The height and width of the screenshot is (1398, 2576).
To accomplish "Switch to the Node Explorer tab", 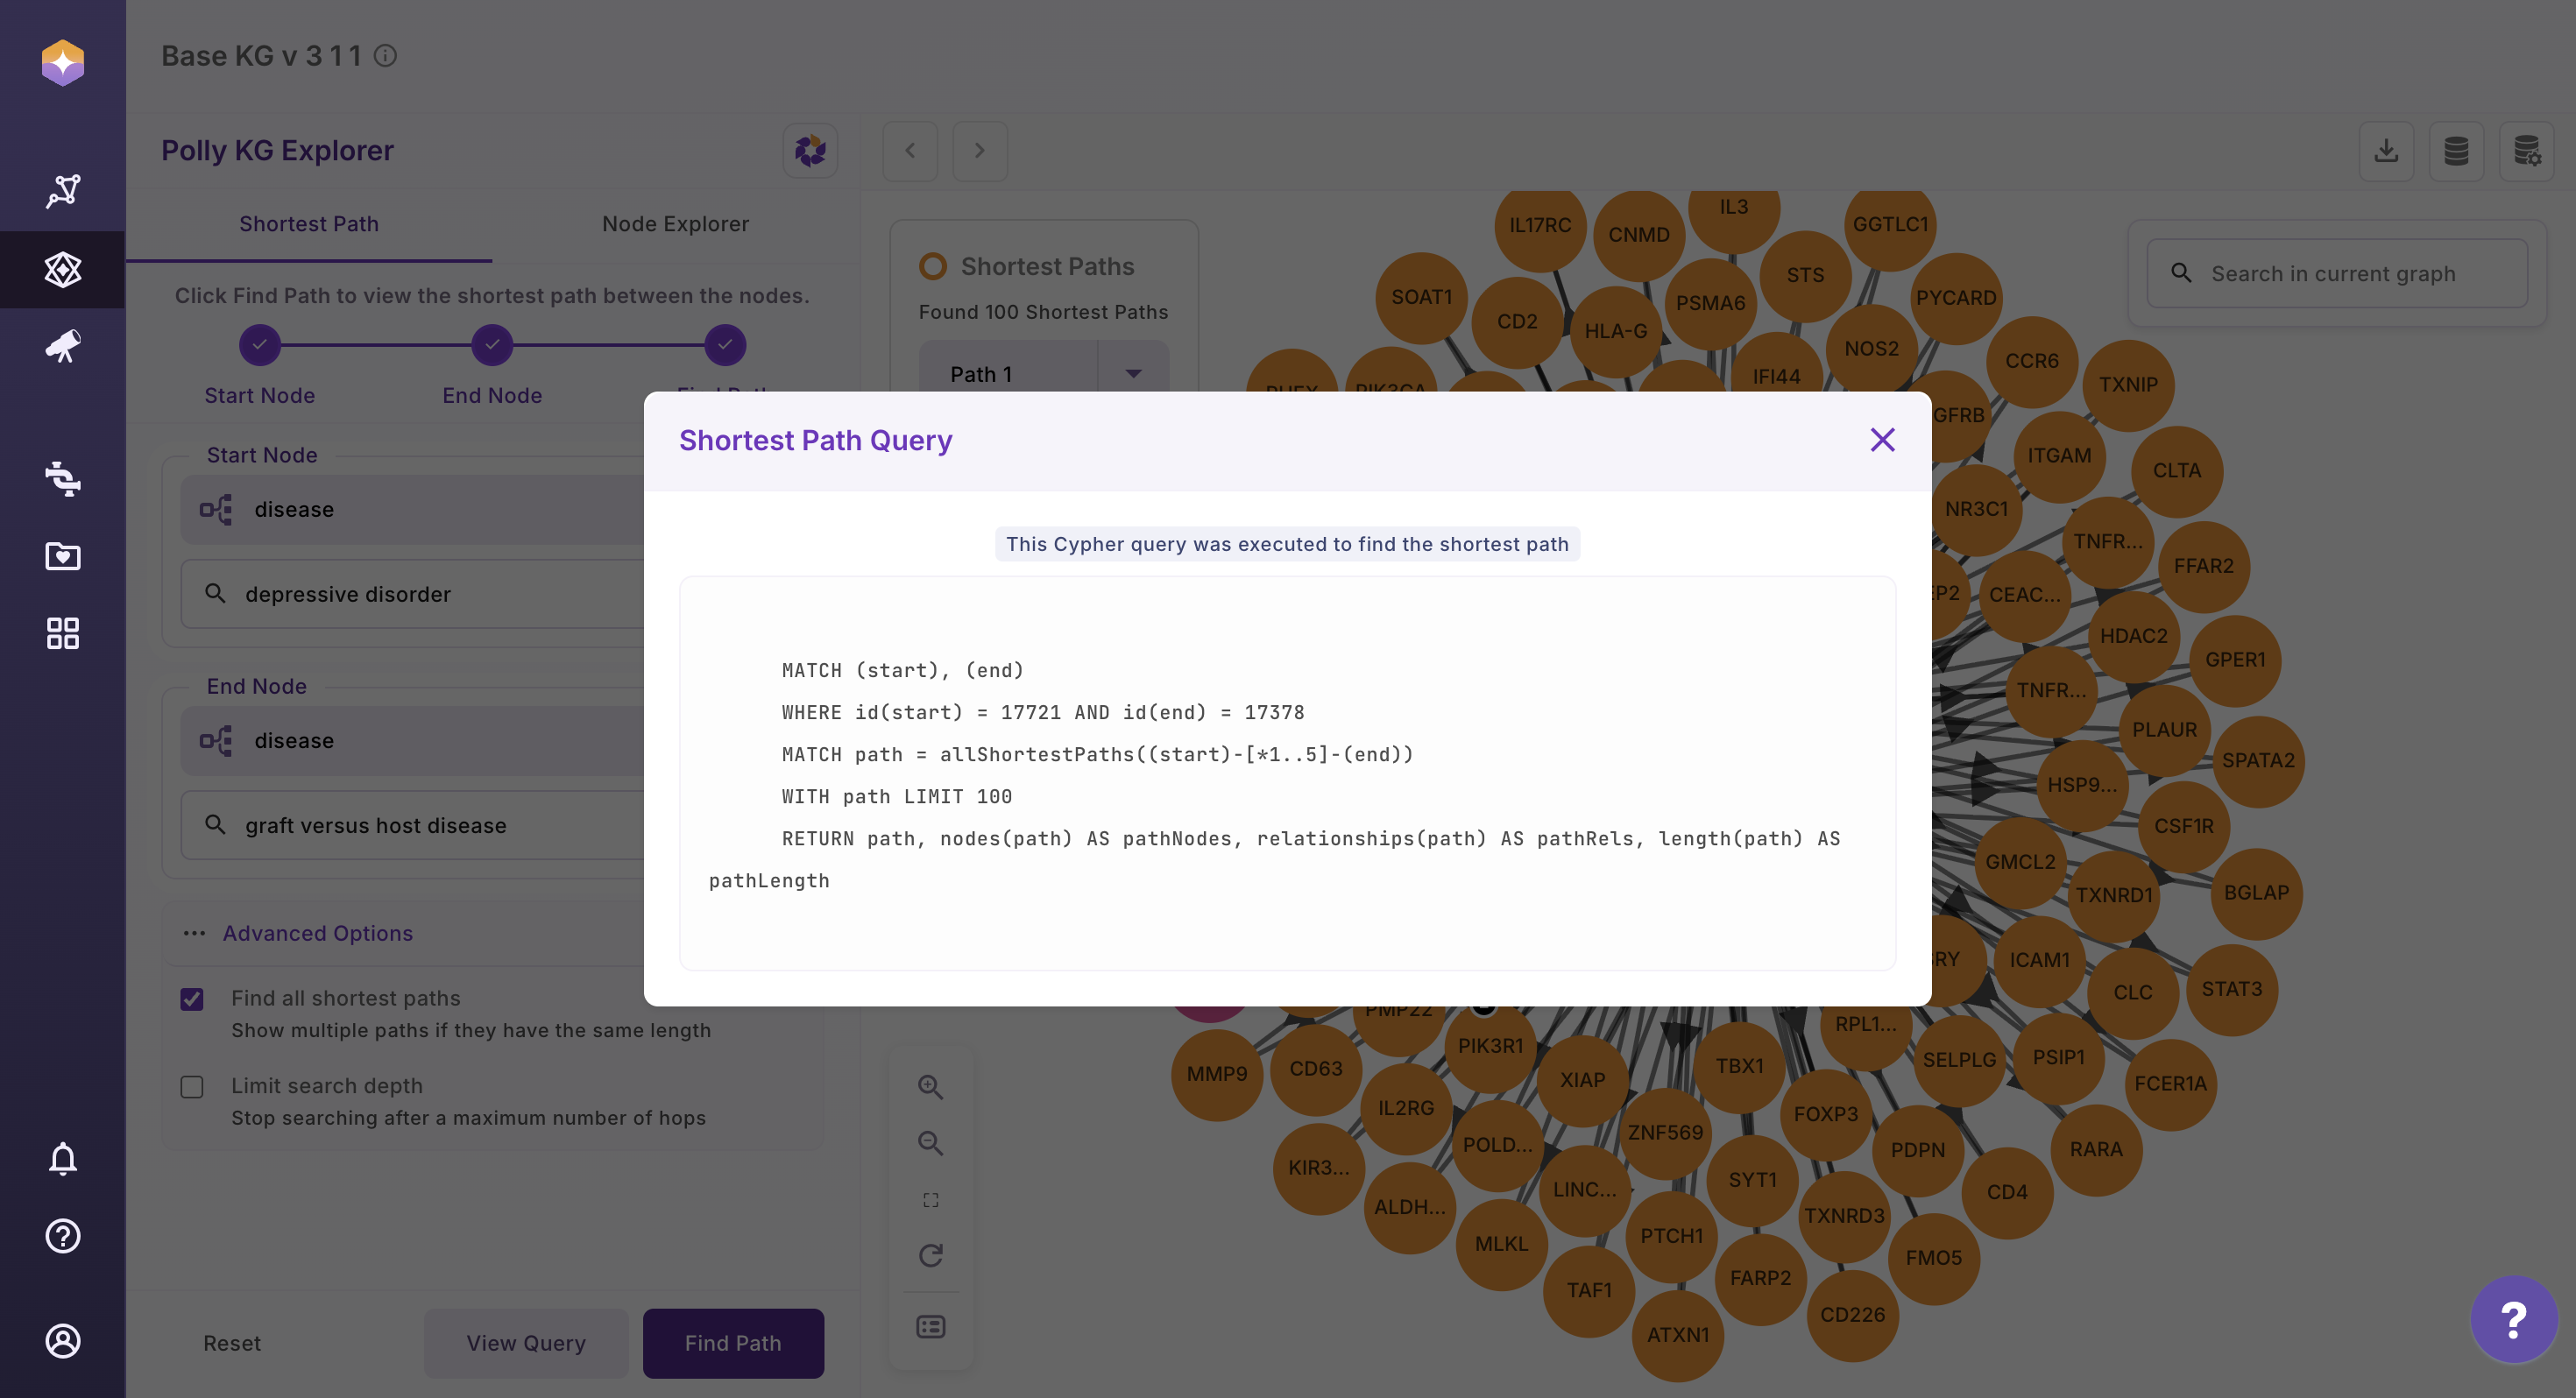I will click(x=675, y=224).
